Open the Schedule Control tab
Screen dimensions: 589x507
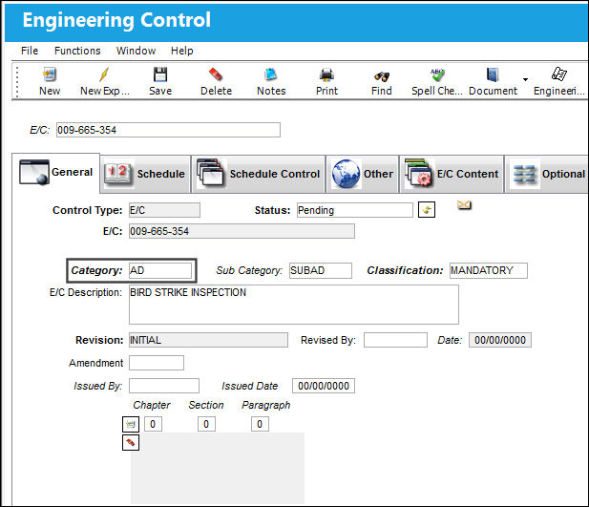click(x=259, y=174)
